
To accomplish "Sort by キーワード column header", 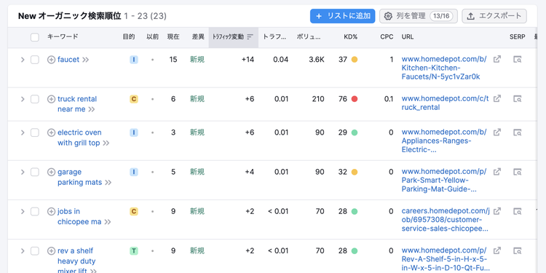I will [x=63, y=37].
